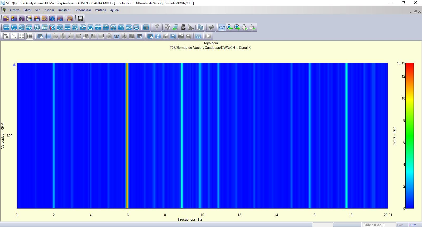Click the circle with green right arrow
The width and height of the screenshot is (422, 227).
[x=237, y=27]
